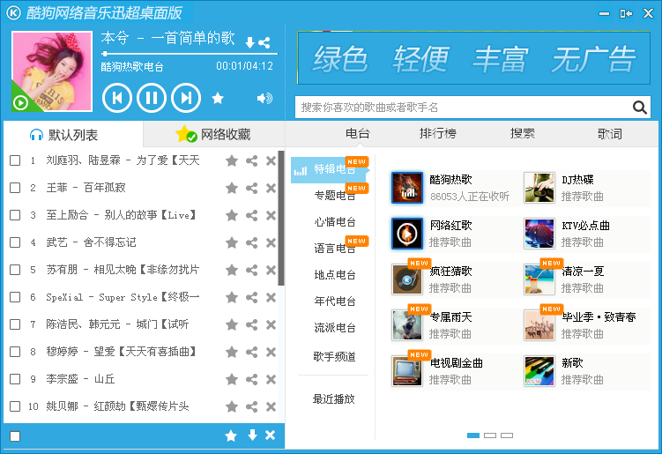Open the 清凉一夏 station
The height and width of the screenshot is (454, 662).
point(539,279)
